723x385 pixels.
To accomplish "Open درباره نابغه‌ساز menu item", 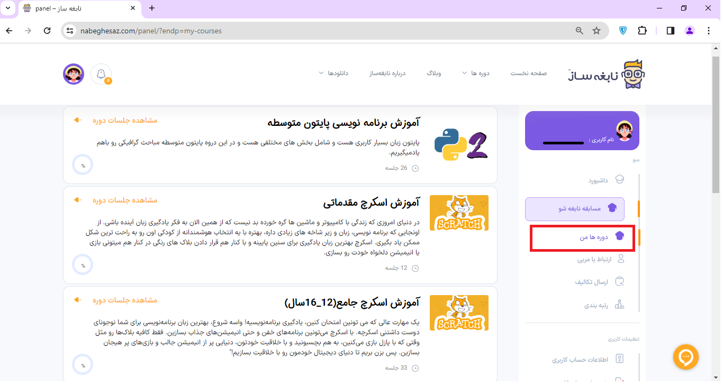I will click(x=387, y=73).
